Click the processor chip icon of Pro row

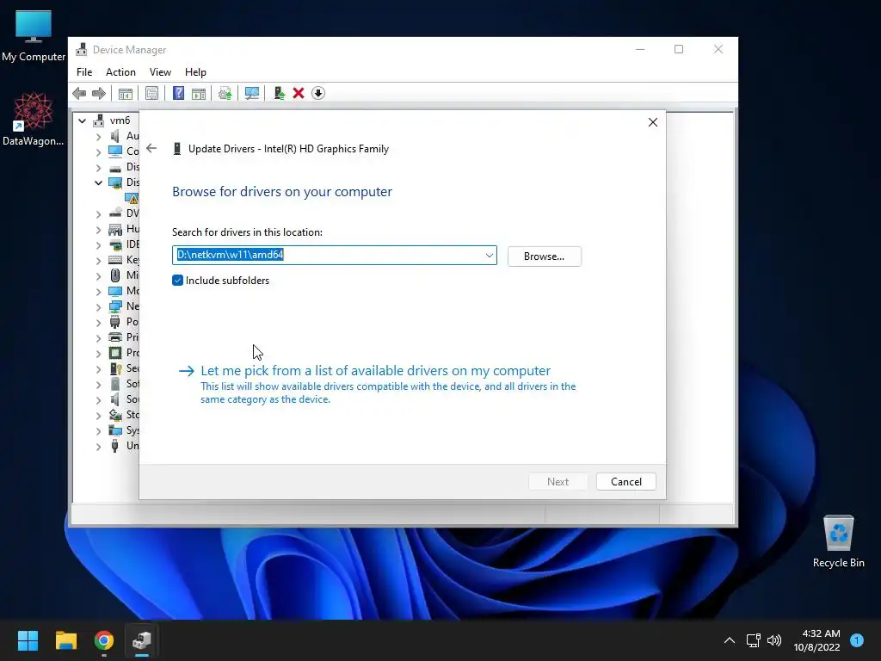click(x=115, y=353)
